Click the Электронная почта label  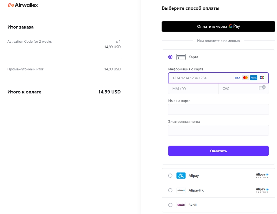pyautogui.click(x=184, y=122)
